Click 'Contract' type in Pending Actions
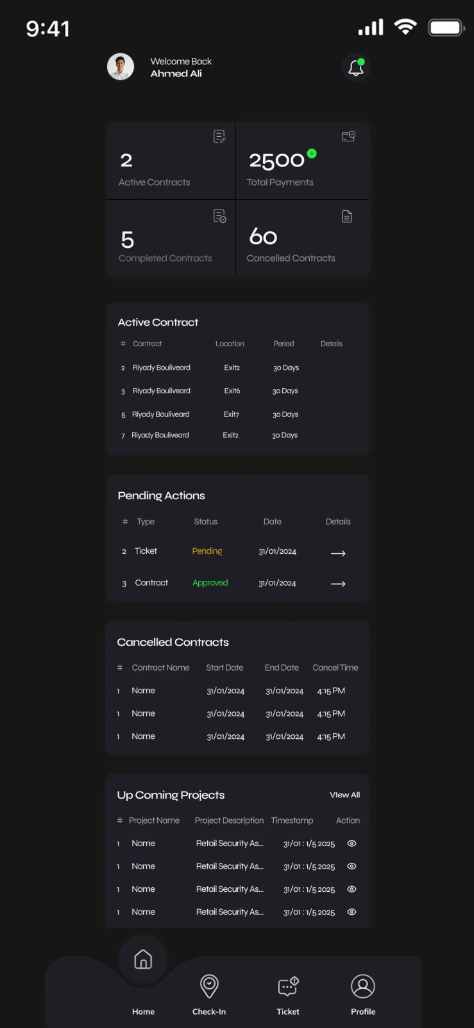Image resolution: width=474 pixels, height=1028 pixels. (x=151, y=583)
